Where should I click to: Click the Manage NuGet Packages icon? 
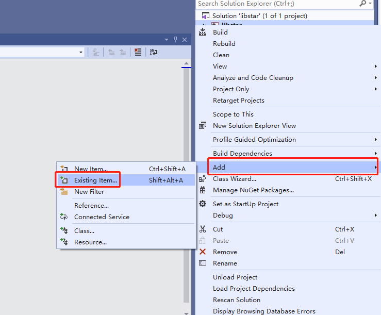point(203,190)
